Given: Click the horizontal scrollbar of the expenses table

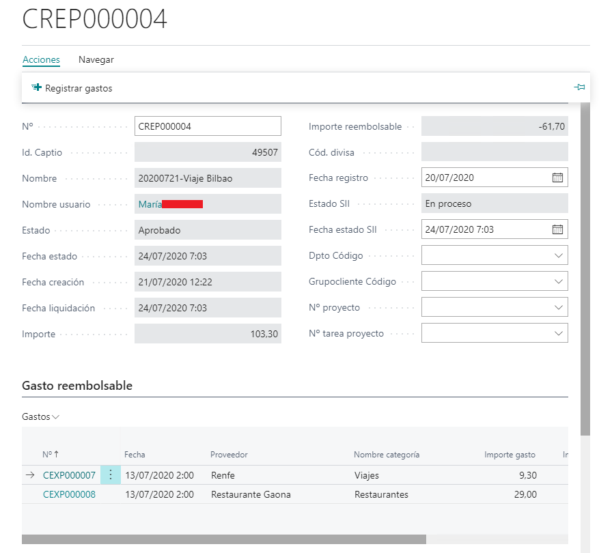Looking at the screenshot, I should point(224,539).
